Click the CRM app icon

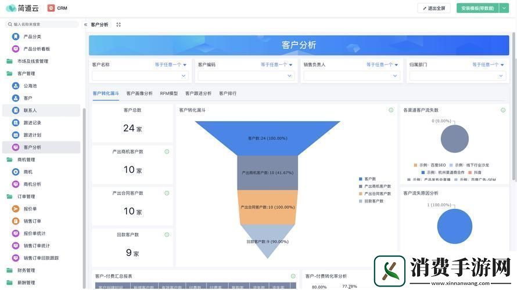51,8
